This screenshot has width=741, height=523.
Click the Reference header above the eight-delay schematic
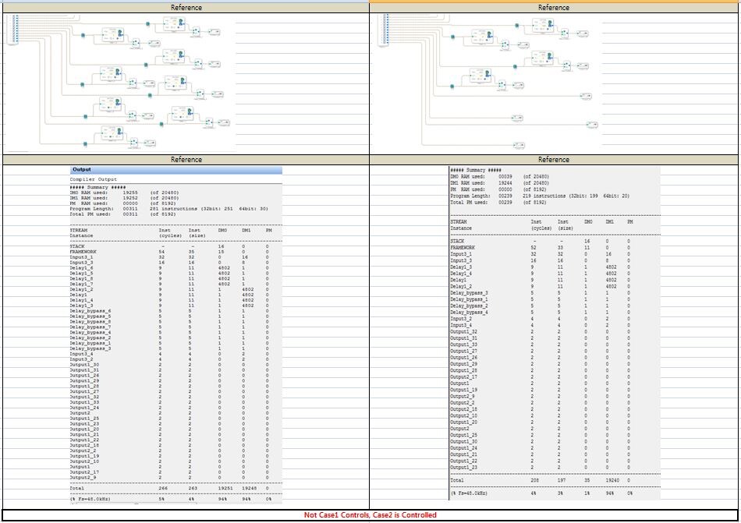(x=186, y=8)
